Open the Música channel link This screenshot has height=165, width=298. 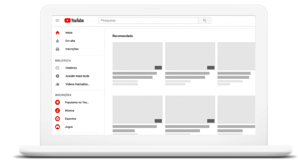pyautogui.click(x=70, y=110)
